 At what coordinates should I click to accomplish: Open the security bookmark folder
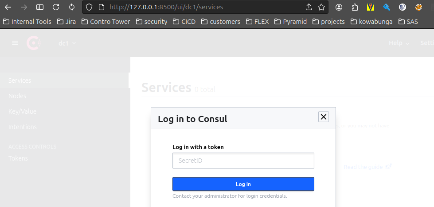(152, 22)
